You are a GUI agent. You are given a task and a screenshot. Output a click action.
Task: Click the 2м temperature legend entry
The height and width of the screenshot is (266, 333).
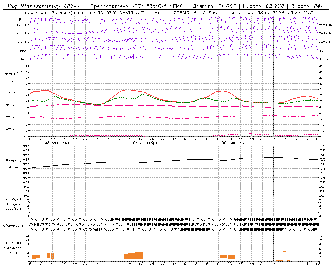pyautogui.click(x=12, y=81)
